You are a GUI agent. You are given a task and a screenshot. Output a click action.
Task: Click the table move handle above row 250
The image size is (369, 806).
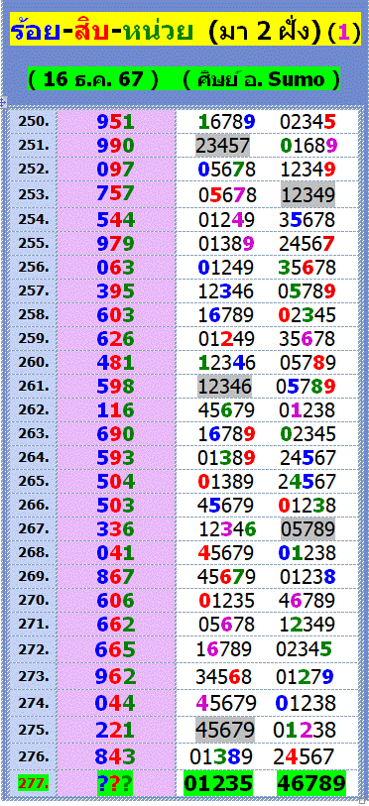pos(3,103)
